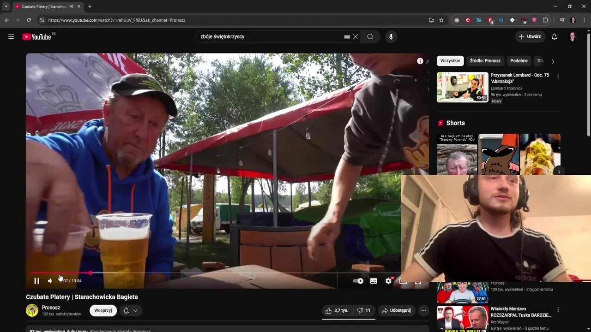This screenshot has height=332, width=591.
Task: Open the video info card icon
Action: tap(420, 61)
